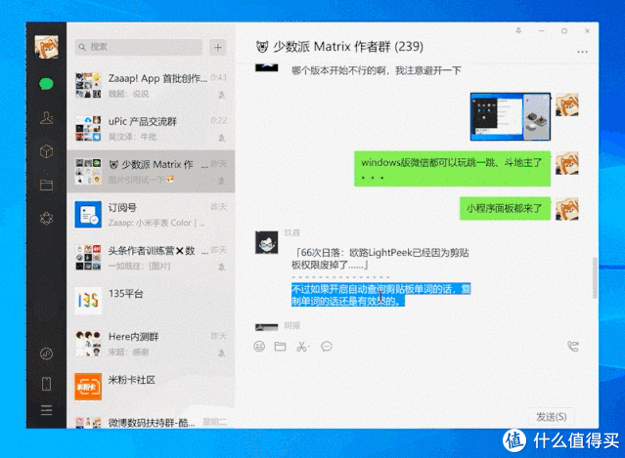Click your profile avatar in the sidebar

(46, 47)
